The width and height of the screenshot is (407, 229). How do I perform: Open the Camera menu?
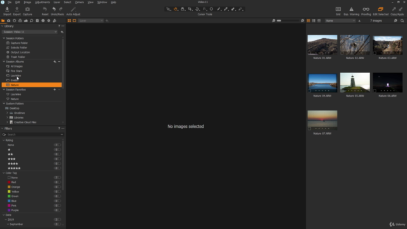point(79,3)
